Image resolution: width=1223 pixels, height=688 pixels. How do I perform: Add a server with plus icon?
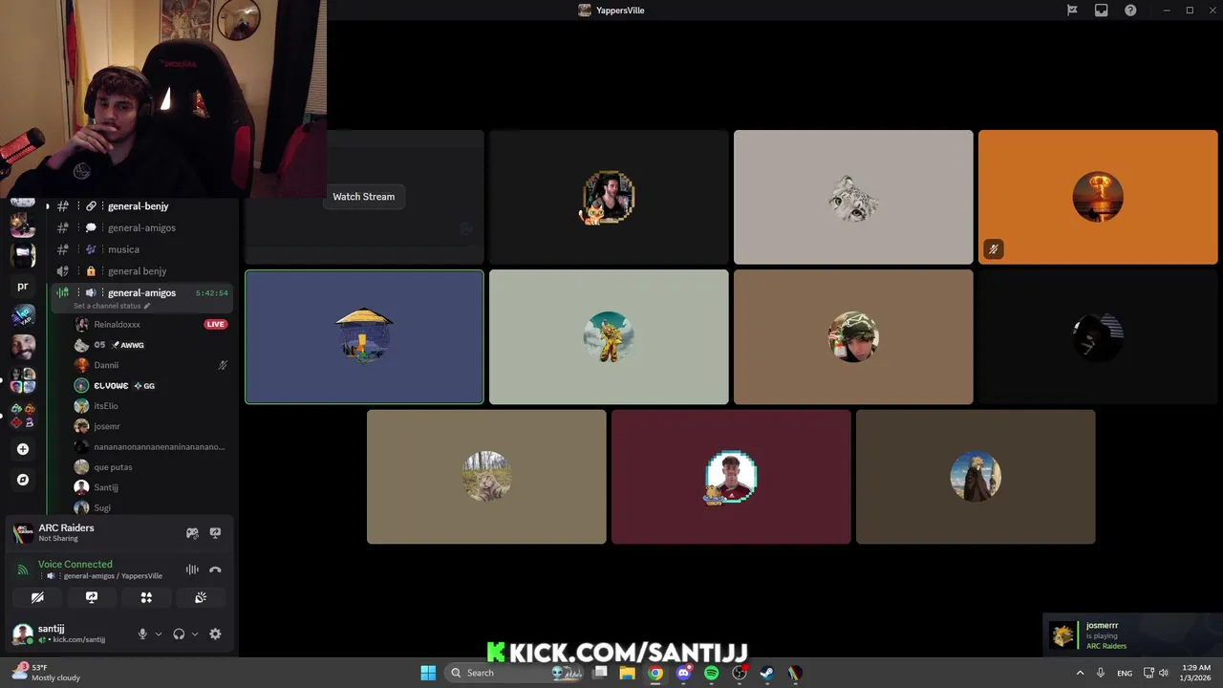click(23, 449)
